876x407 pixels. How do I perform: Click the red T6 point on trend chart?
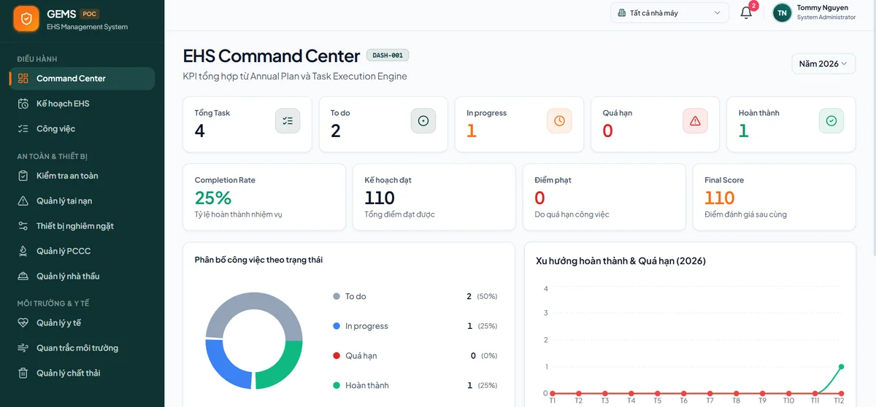click(x=684, y=394)
